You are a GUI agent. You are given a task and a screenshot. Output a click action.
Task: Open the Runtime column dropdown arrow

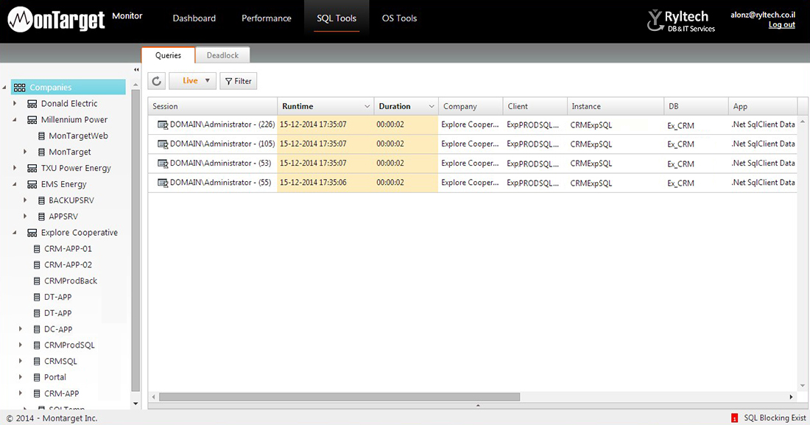[367, 107]
